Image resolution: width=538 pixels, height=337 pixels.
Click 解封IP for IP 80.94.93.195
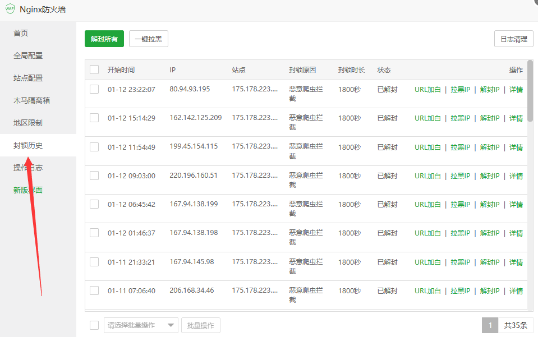point(490,90)
